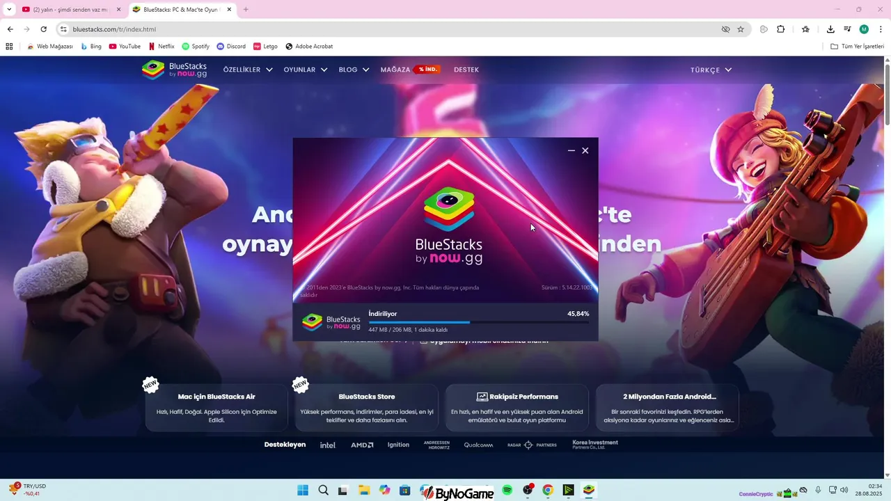This screenshot has width=891, height=501.
Task: Open the Extensions puzzle icon
Action: 780,29
